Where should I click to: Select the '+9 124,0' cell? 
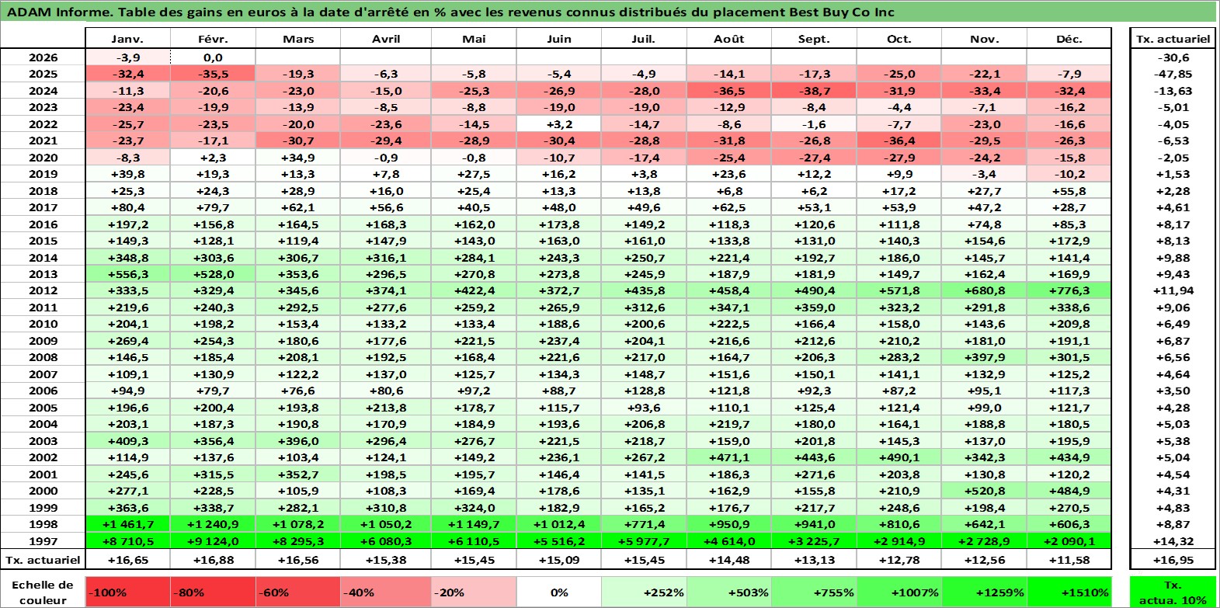213,541
